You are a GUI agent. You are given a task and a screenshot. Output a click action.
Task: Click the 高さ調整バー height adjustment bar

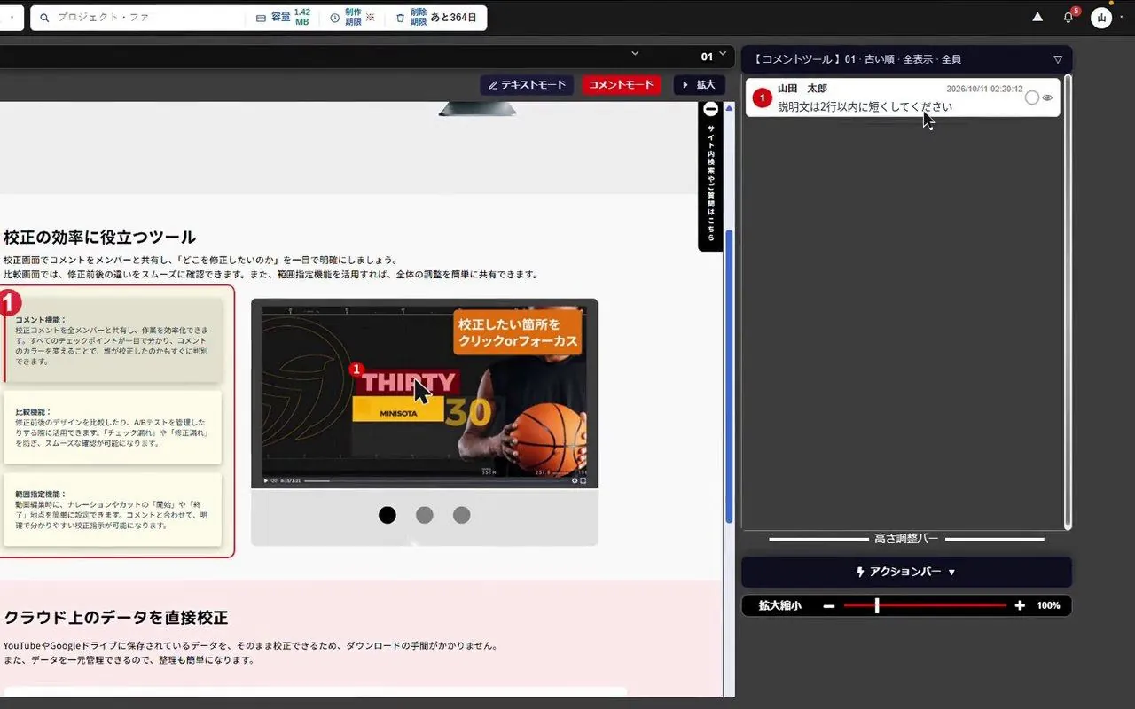906,539
